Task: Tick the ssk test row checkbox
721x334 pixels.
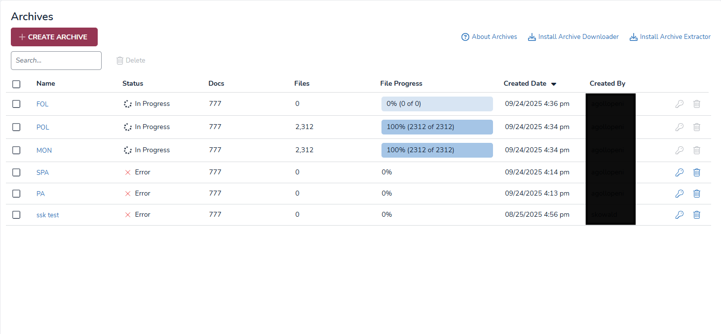Action: 16,215
